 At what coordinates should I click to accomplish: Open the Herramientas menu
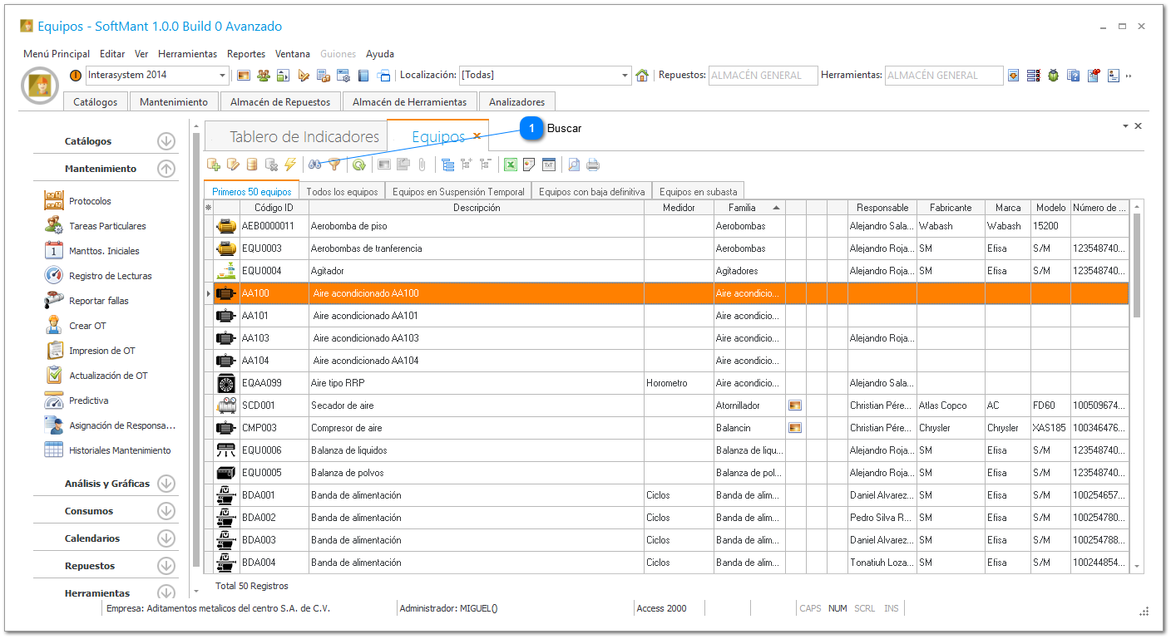tap(187, 54)
